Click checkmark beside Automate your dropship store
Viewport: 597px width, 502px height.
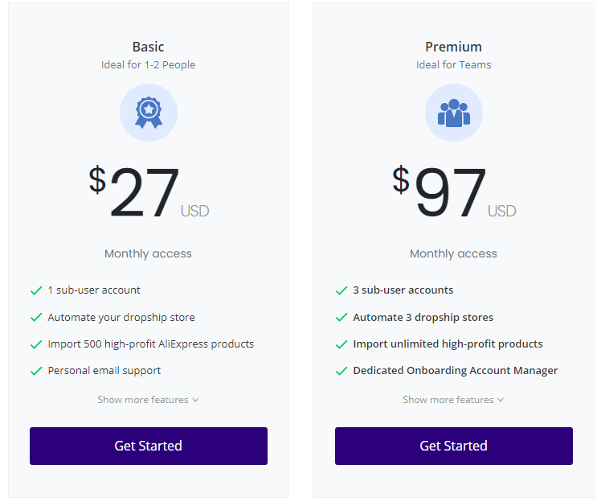36,317
